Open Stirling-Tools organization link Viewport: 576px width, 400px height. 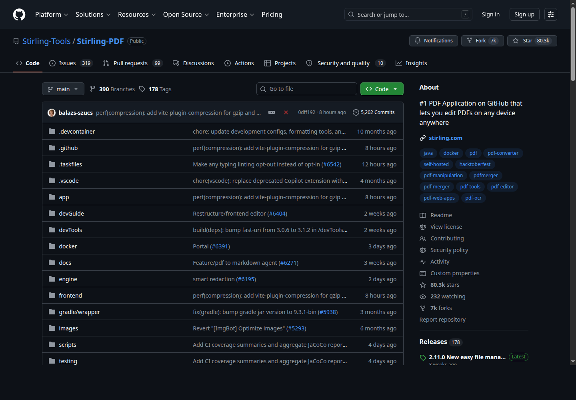tap(46, 41)
